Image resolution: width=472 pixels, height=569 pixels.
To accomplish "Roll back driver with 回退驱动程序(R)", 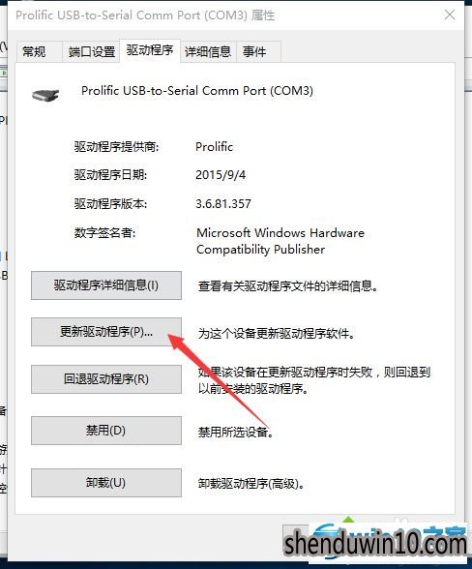I will click(x=106, y=379).
